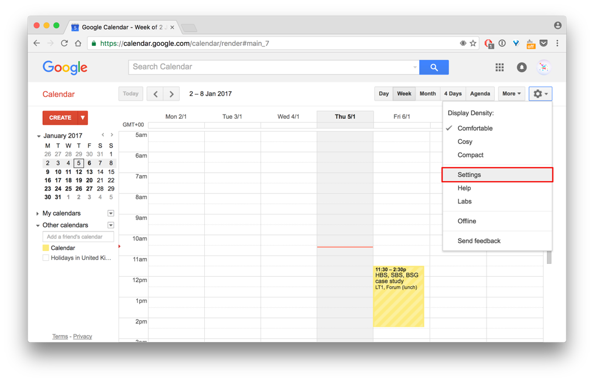Click the browser back arrow
This screenshot has width=594, height=382.
(x=37, y=43)
